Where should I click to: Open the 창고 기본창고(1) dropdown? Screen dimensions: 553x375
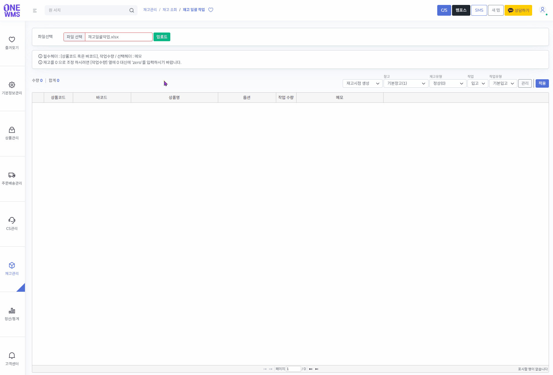click(406, 83)
